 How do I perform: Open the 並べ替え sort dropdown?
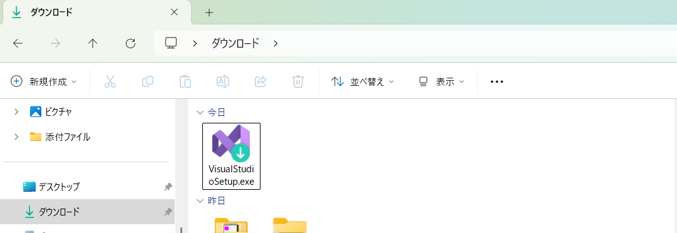click(x=363, y=81)
